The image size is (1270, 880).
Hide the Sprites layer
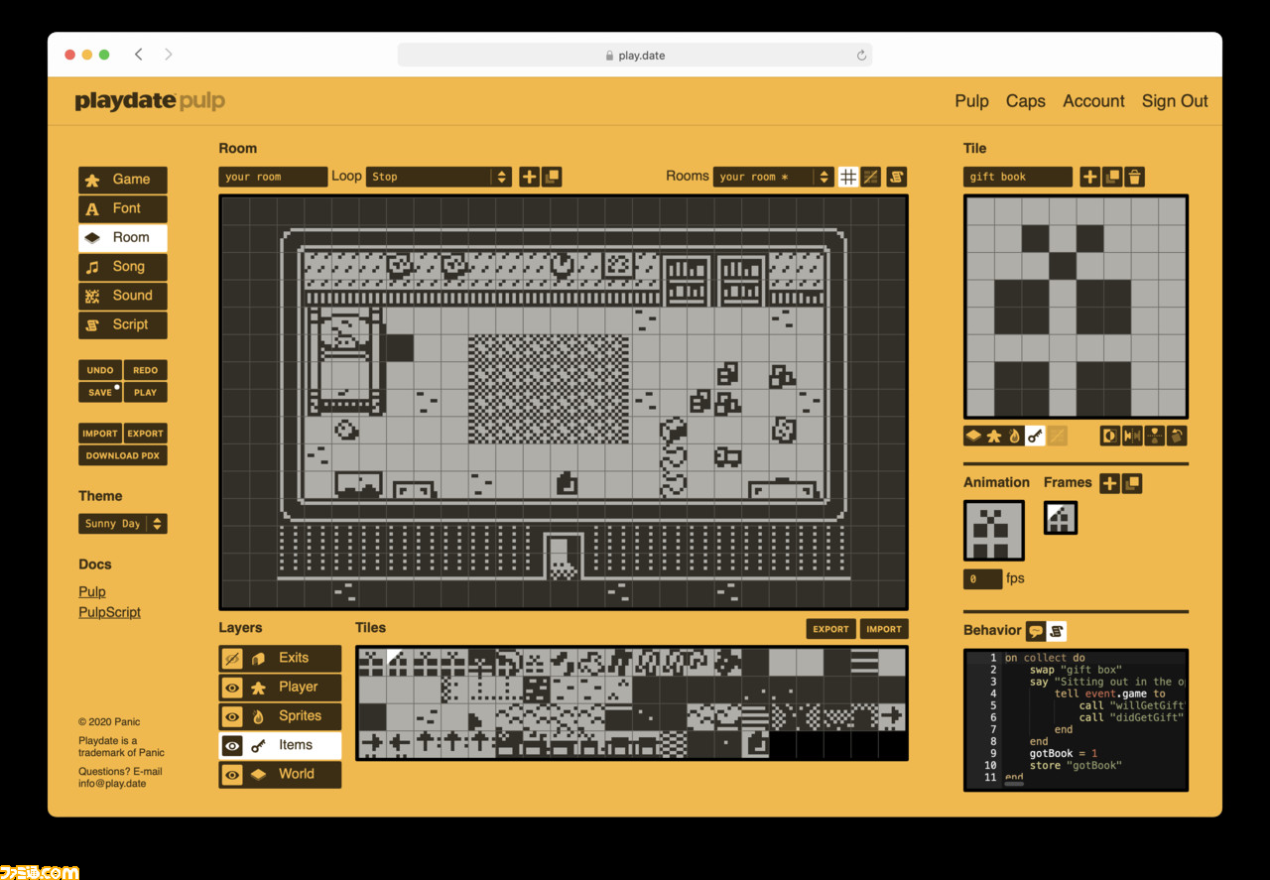pyautogui.click(x=232, y=716)
